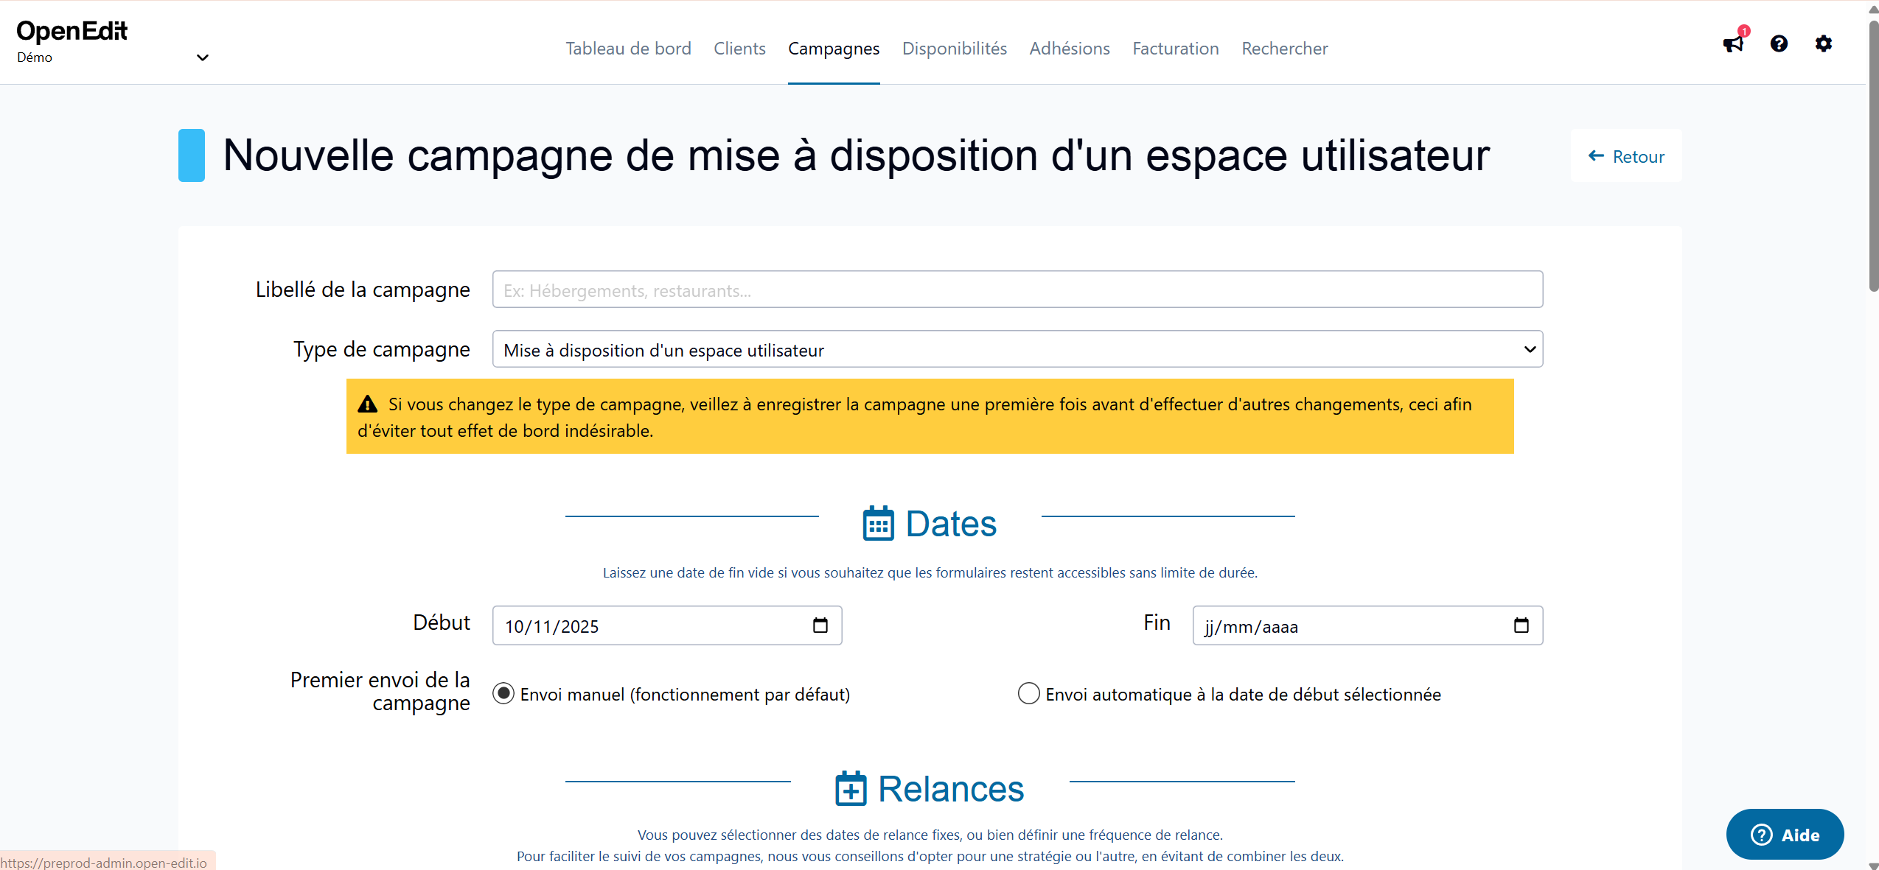This screenshot has width=1879, height=870.
Task: Click the Dates section calendar icon
Action: click(x=878, y=524)
